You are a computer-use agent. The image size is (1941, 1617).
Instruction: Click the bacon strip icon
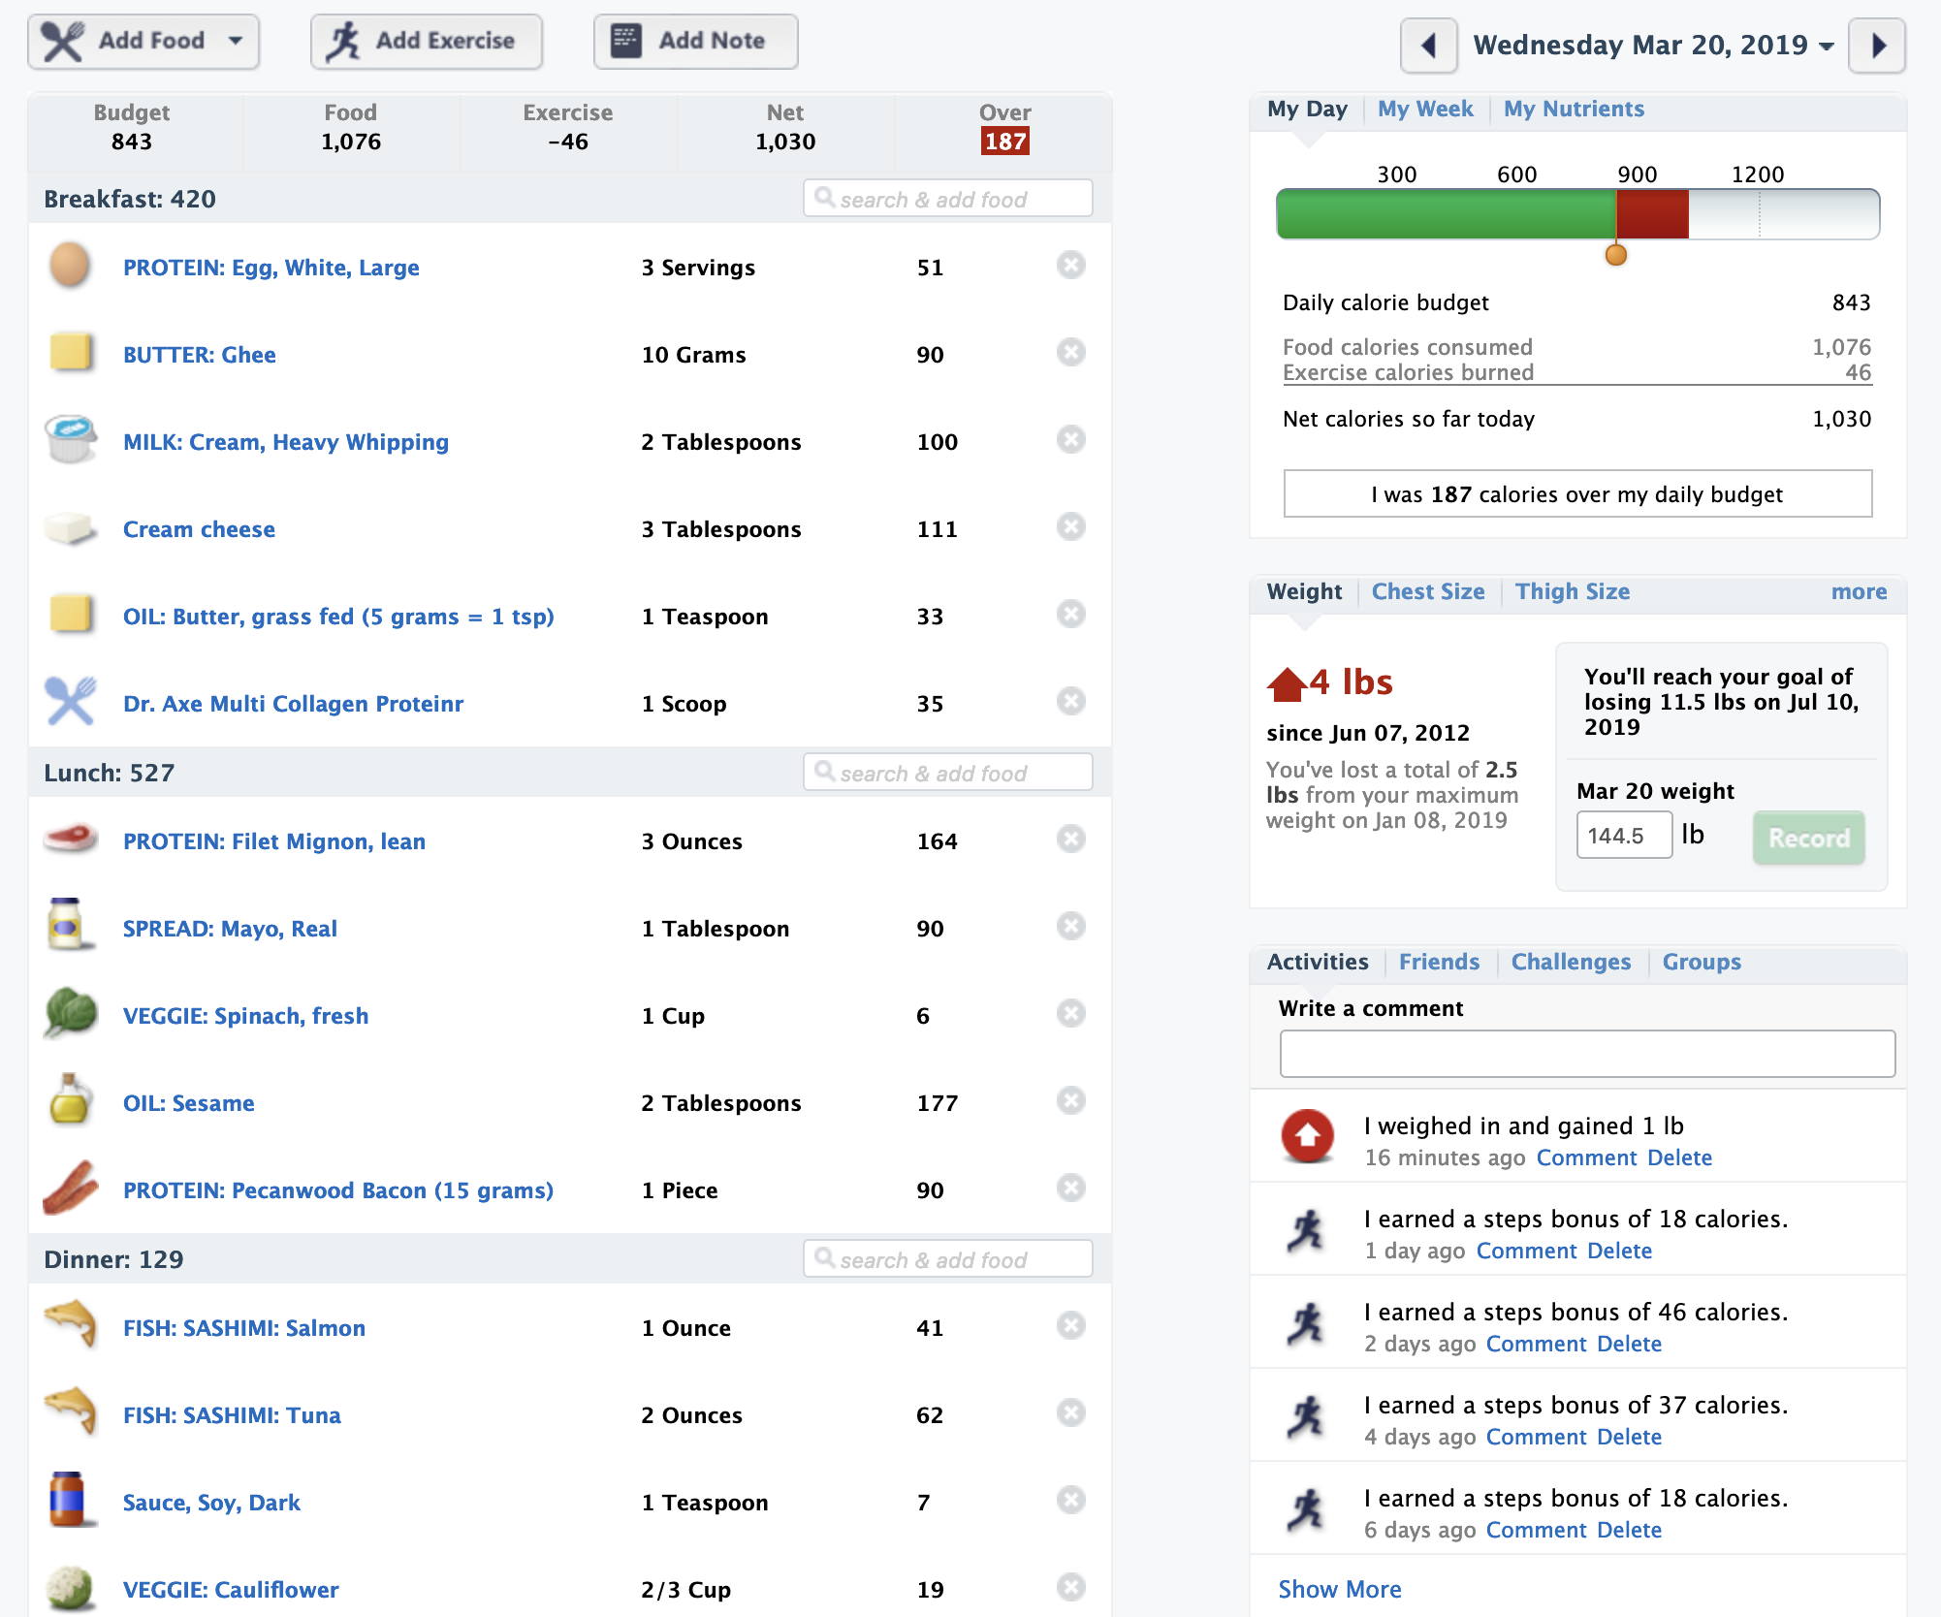71,1189
